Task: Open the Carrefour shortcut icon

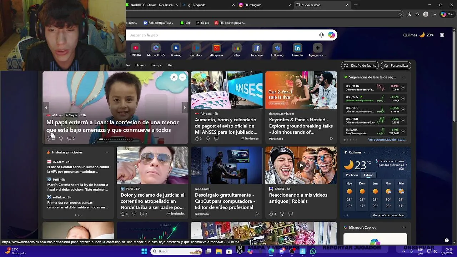Action: (x=196, y=48)
